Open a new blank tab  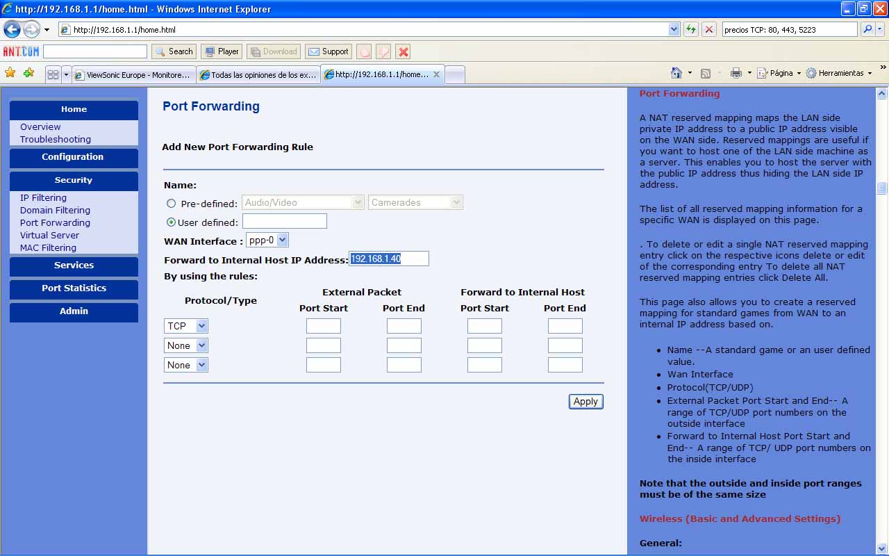click(x=454, y=75)
